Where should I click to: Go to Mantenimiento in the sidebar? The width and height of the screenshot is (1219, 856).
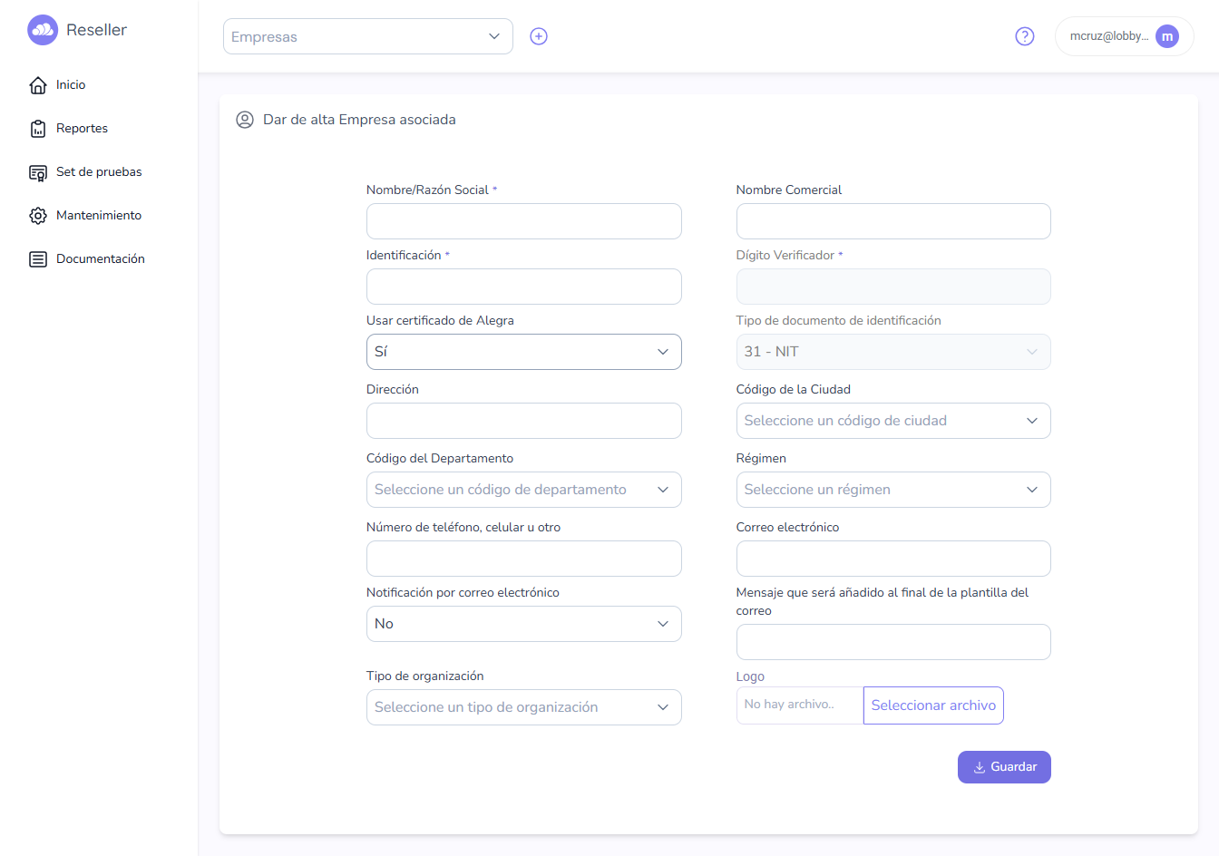click(x=98, y=215)
